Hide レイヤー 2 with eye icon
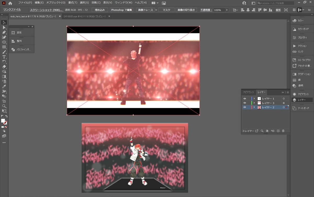The width and height of the screenshot is (314, 197). (245, 107)
